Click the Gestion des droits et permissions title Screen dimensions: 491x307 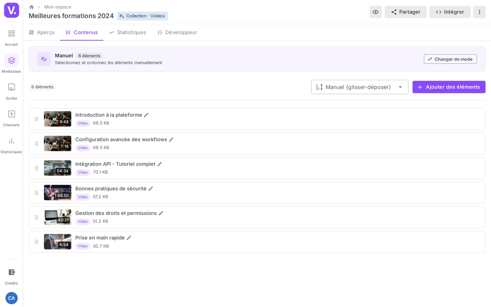[x=116, y=213]
